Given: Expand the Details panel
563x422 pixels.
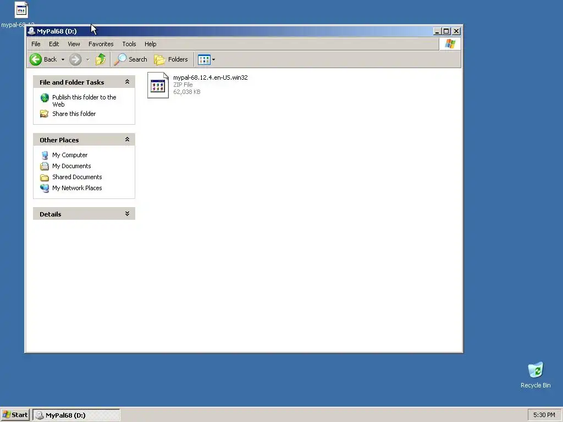Looking at the screenshot, I should point(127,214).
